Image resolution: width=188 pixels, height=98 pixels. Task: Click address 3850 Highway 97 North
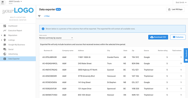click(x=88, y=70)
